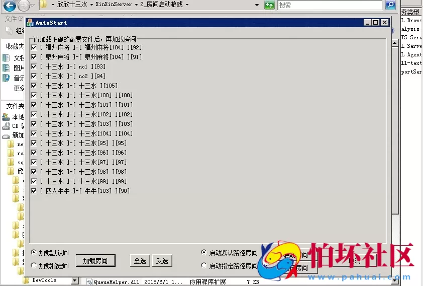Click the 十三水[98] room list entry text

tap(83, 172)
